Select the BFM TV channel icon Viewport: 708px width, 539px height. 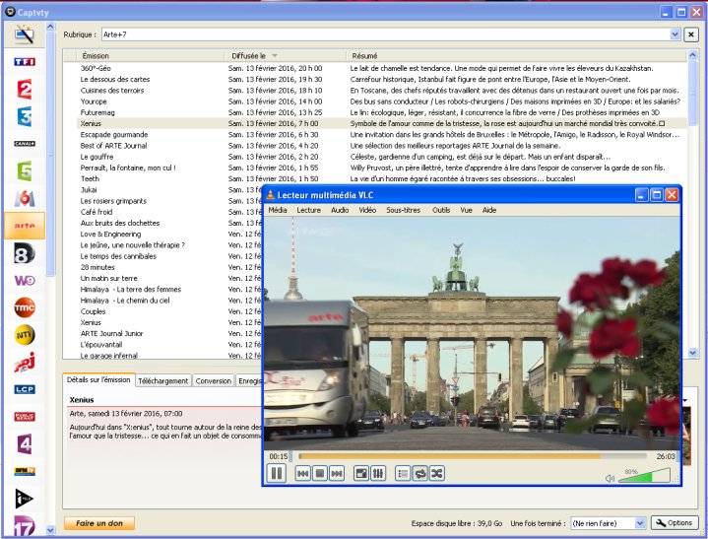[25, 471]
